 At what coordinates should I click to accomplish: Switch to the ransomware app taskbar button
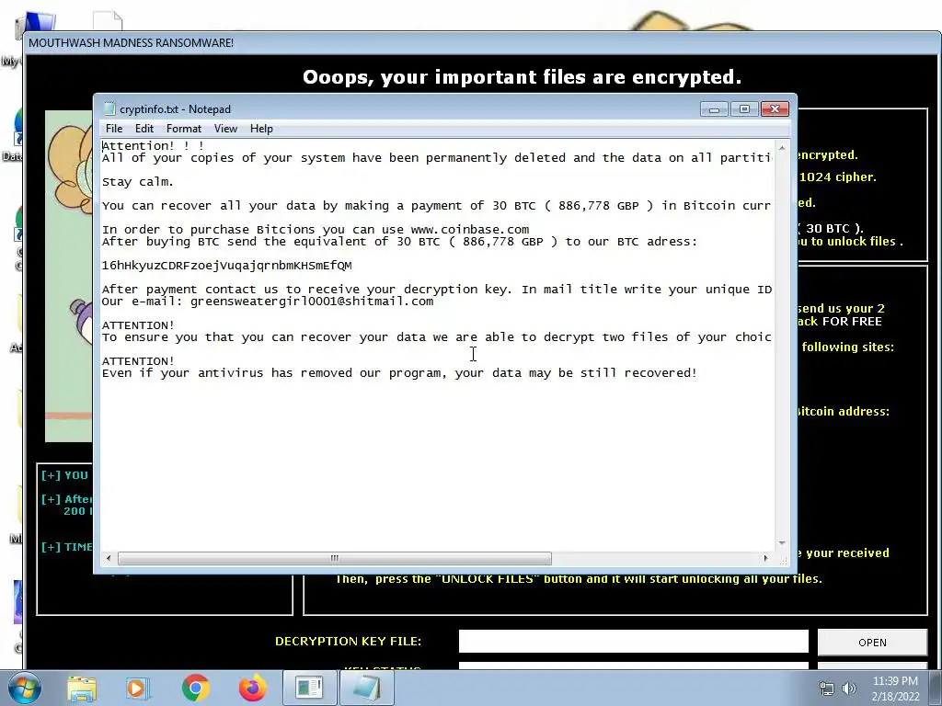click(x=309, y=688)
